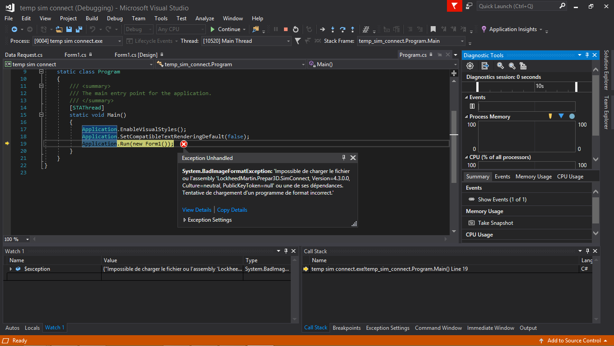The image size is (614, 346).
Task: Click the View Details link
Action: [x=196, y=210]
